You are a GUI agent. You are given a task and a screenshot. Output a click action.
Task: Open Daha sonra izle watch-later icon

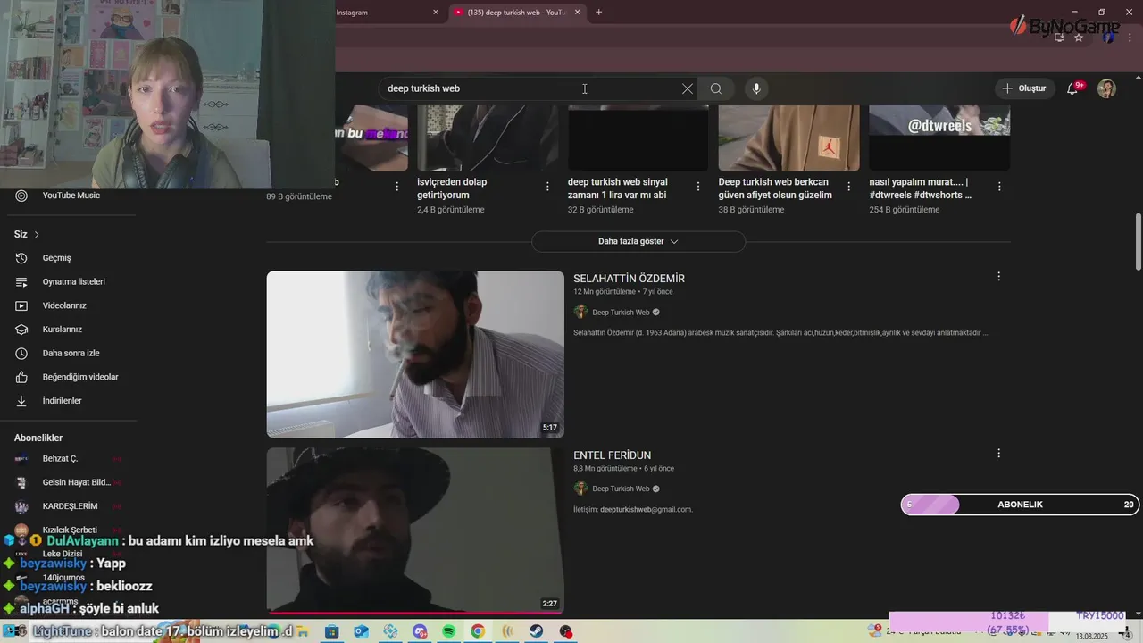point(21,354)
